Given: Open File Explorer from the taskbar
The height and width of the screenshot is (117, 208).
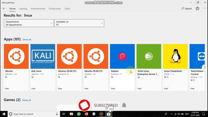Looking at the screenshot, I should click(71, 114).
